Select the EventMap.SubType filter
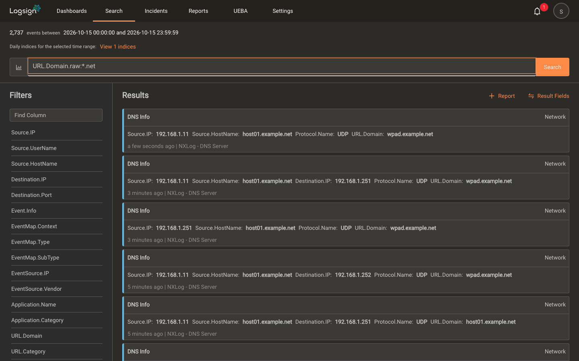 (56, 258)
